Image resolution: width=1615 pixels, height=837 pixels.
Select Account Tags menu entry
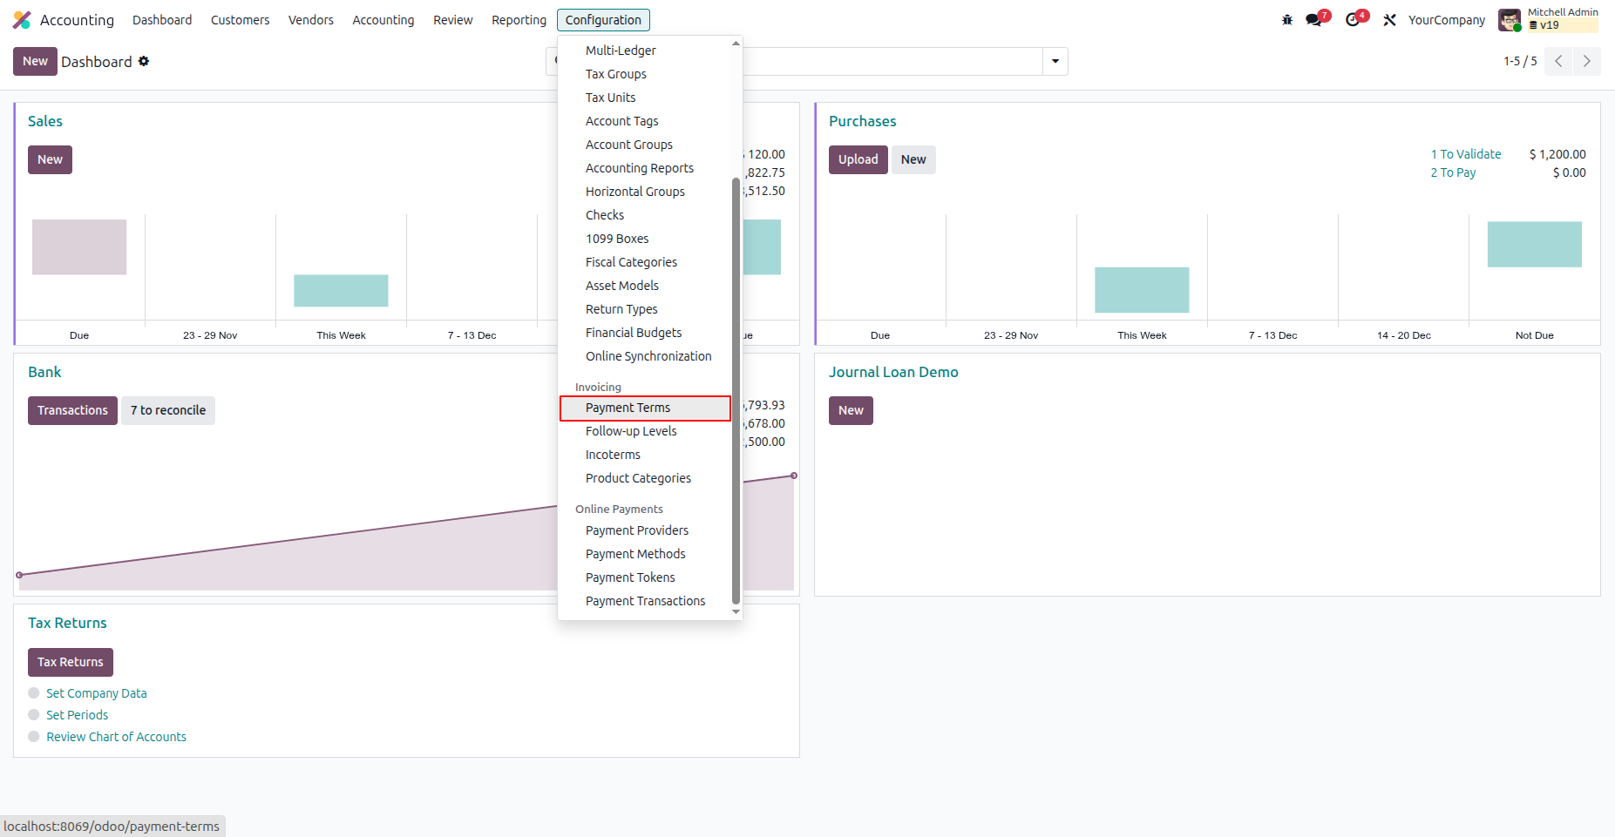[x=645, y=121]
